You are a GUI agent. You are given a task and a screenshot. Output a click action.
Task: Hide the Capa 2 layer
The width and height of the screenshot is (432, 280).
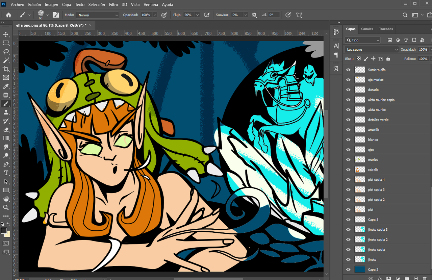pyautogui.click(x=348, y=270)
